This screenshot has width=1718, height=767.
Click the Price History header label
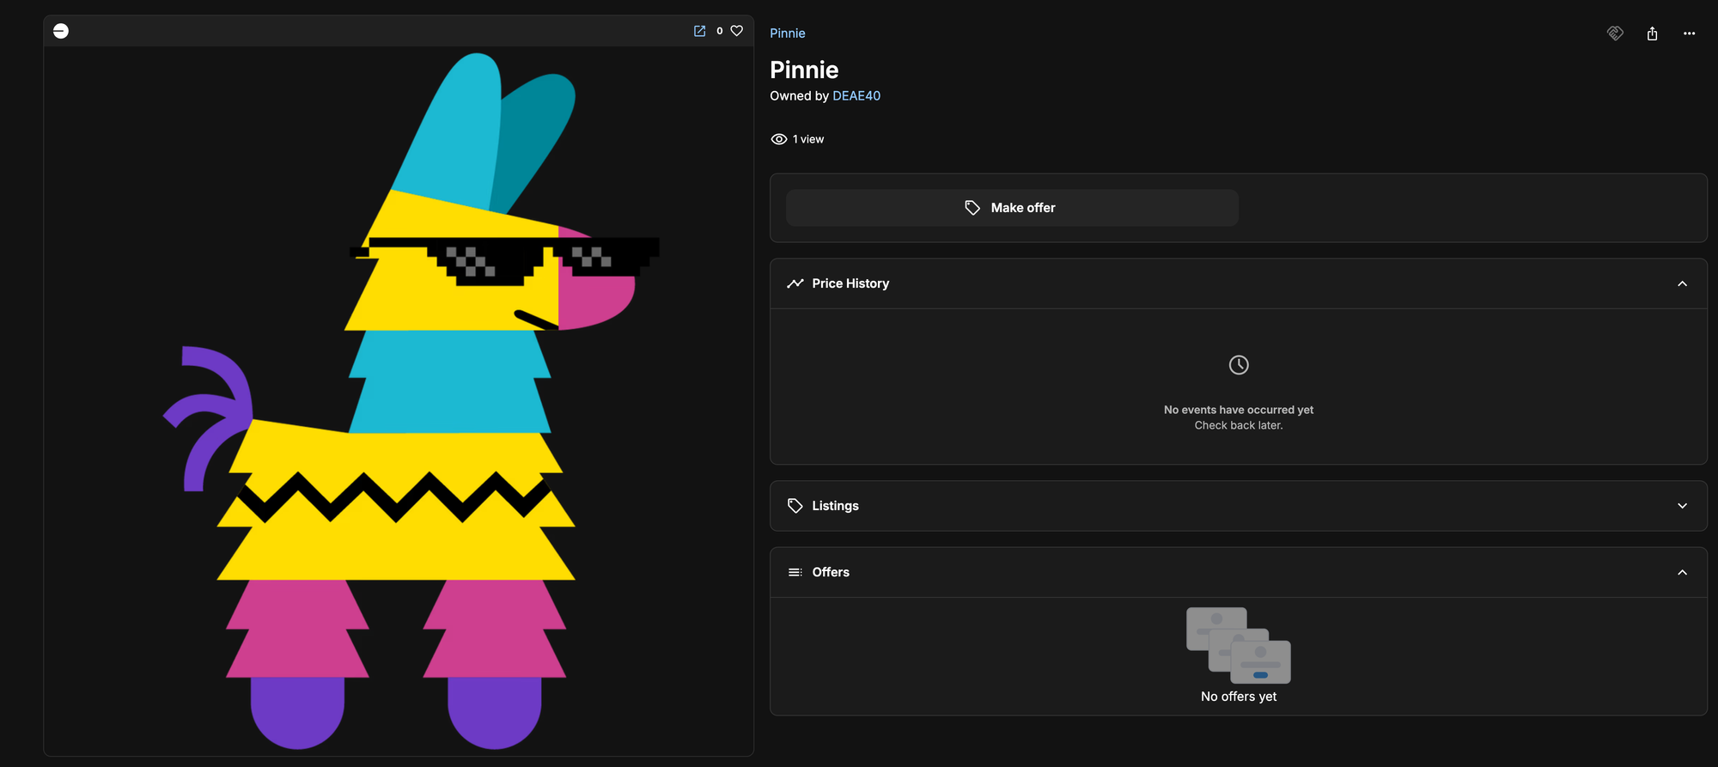pyautogui.click(x=850, y=283)
